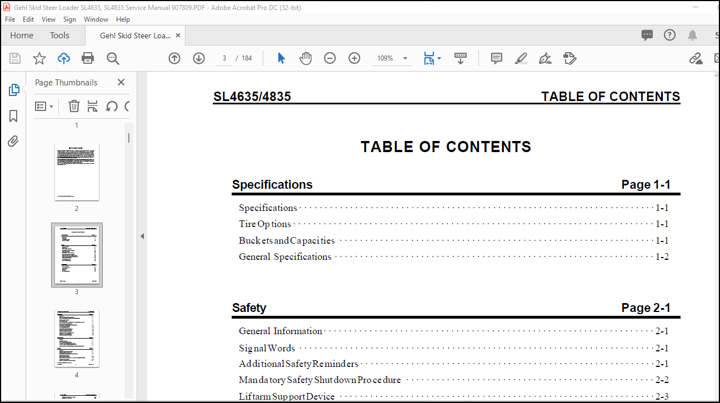Open the Find text magnifier tool
Viewport: 720px width, 403px height.
pyautogui.click(x=113, y=58)
